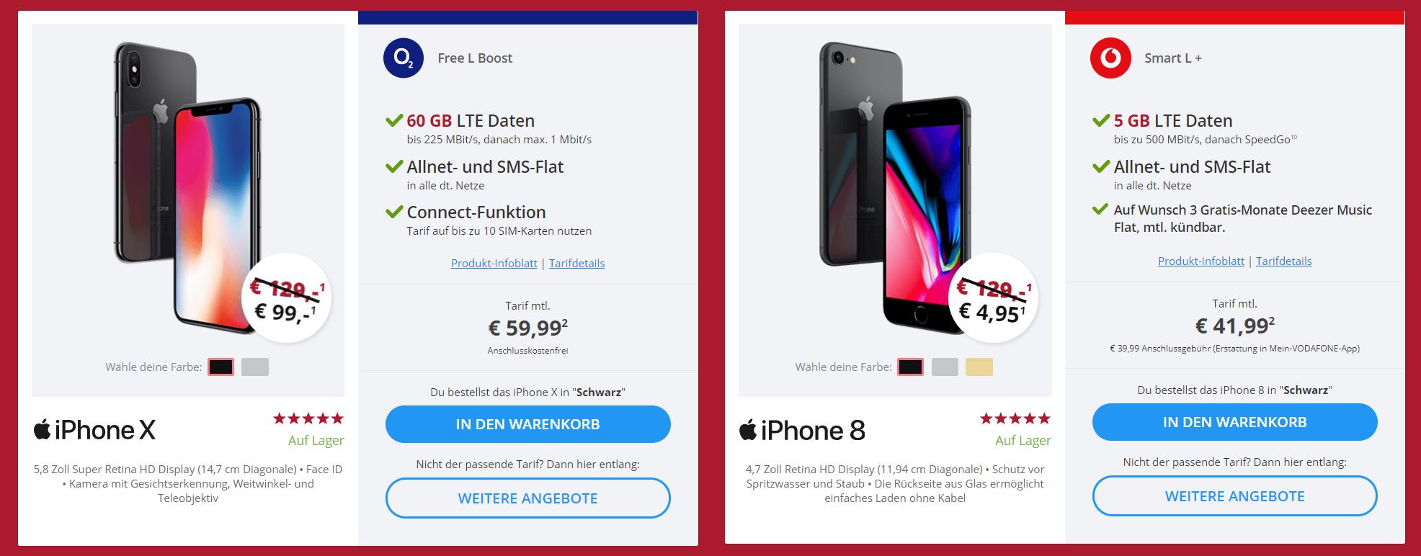Click the Apple logo beside iPhone X
This screenshot has height=556, width=1421.
tap(43, 429)
